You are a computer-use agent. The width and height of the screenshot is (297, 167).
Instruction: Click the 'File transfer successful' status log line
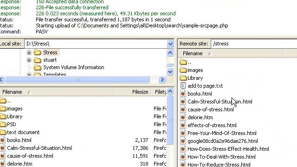tap(103, 19)
